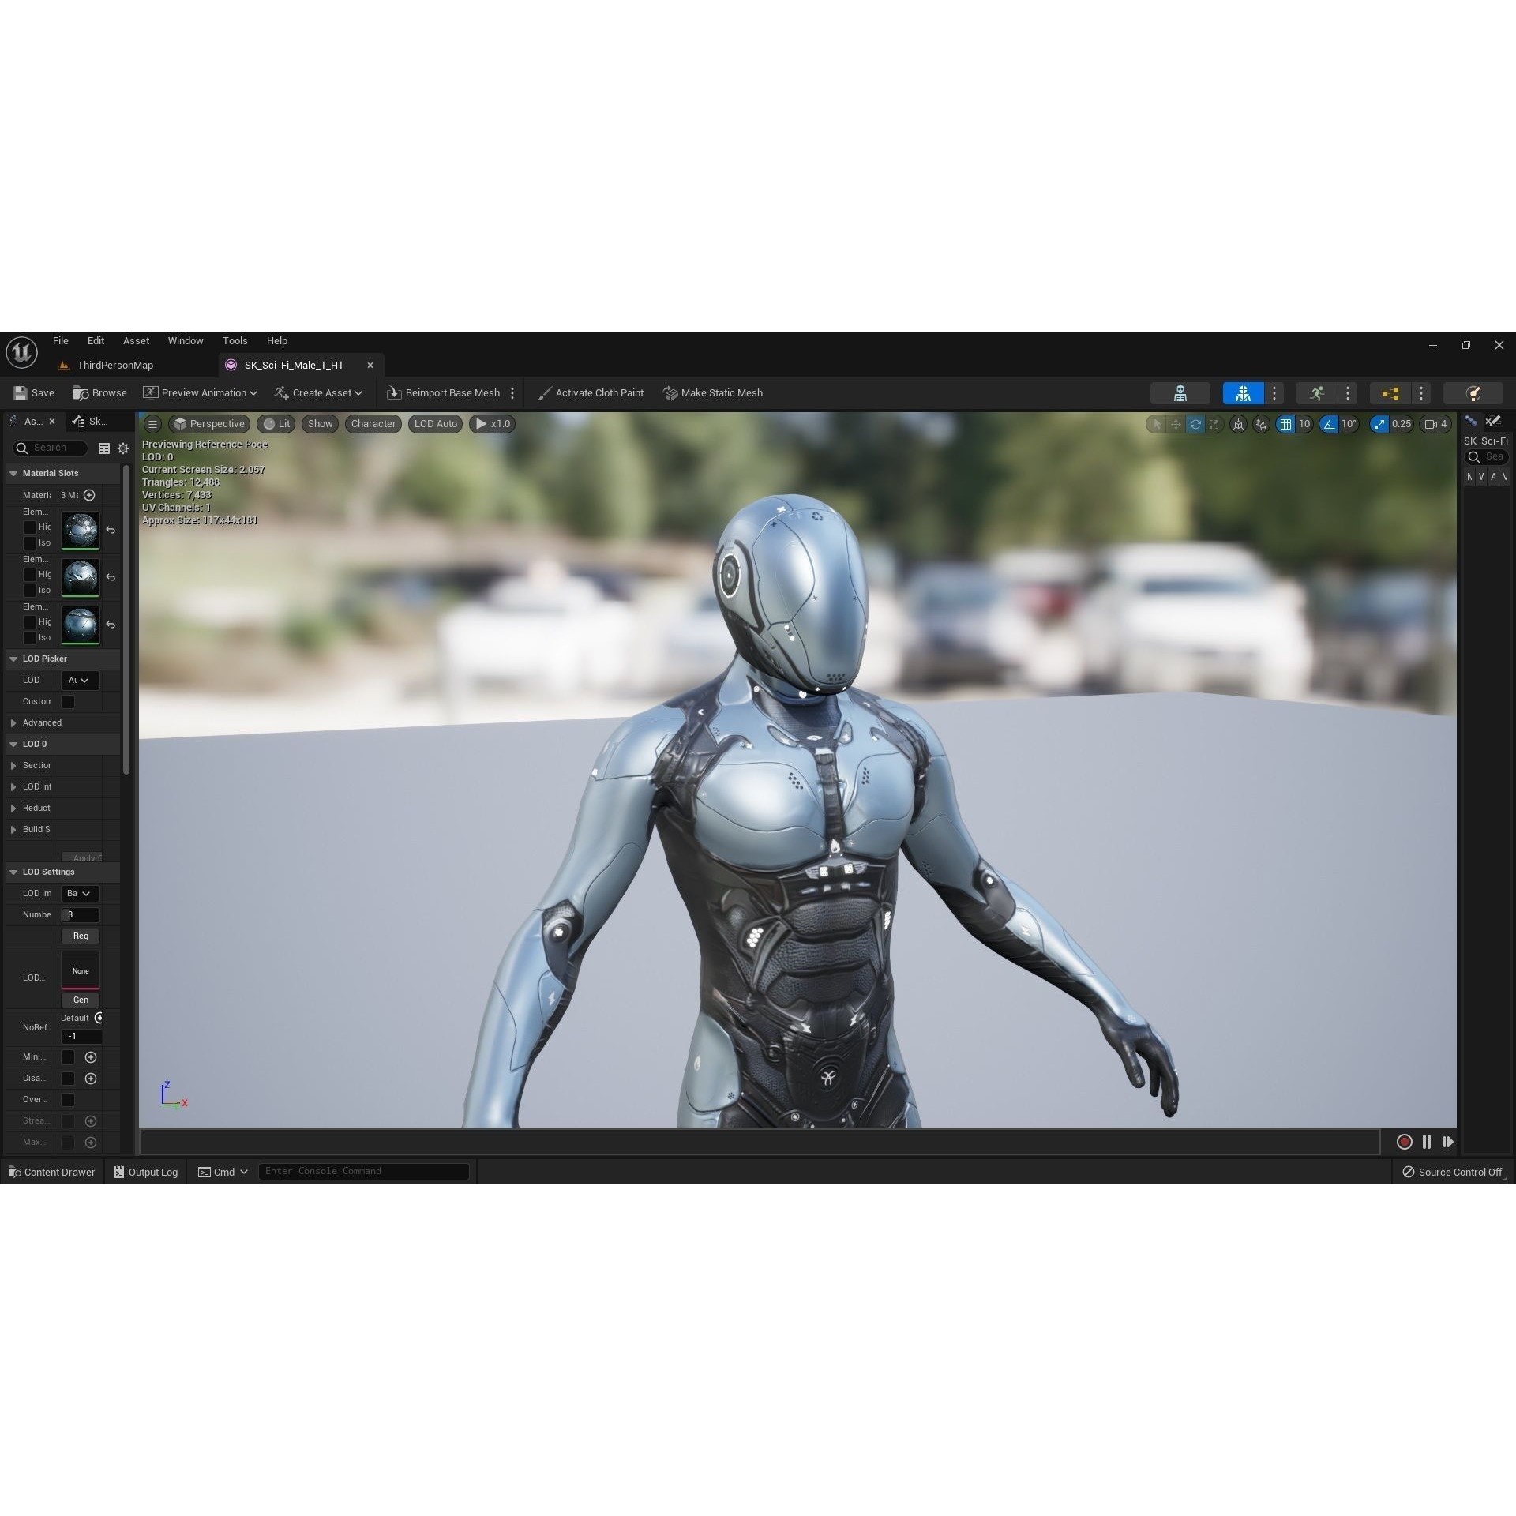Open the Create Asset dropdown
The width and height of the screenshot is (1516, 1516).
pyautogui.click(x=318, y=393)
